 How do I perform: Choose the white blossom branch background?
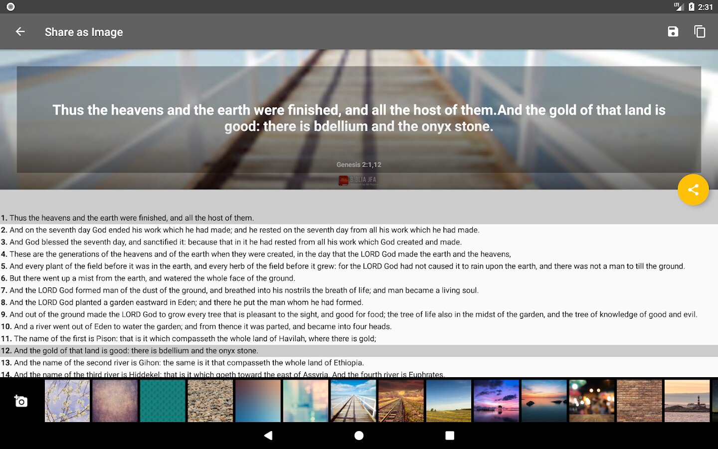click(x=67, y=401)
